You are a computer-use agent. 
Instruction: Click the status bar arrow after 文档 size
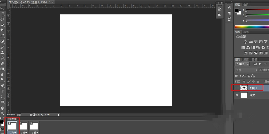(59, 115)
